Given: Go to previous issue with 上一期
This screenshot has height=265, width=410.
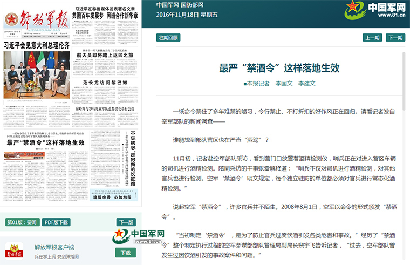Looking at the screenshot, I should (x=372, y=38).
